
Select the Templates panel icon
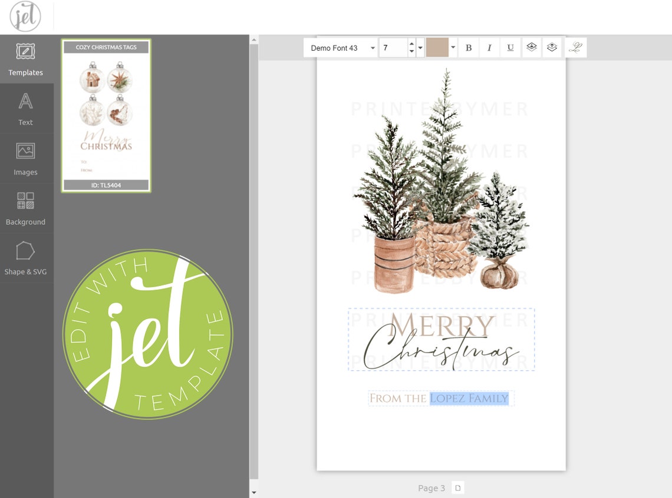point(25,59)
